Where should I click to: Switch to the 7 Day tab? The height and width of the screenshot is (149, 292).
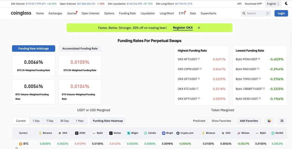(x=50, y=121)
